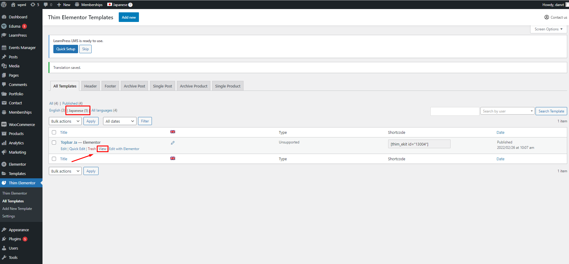The height and width of the screenshot is (264, 569).
Task: Open Dashboard from the sidebar icon
Action: click(x=4, y=17)
